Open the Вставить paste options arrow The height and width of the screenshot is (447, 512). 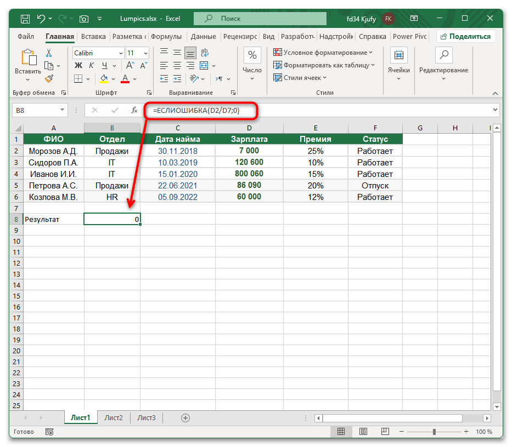(28, 79)
